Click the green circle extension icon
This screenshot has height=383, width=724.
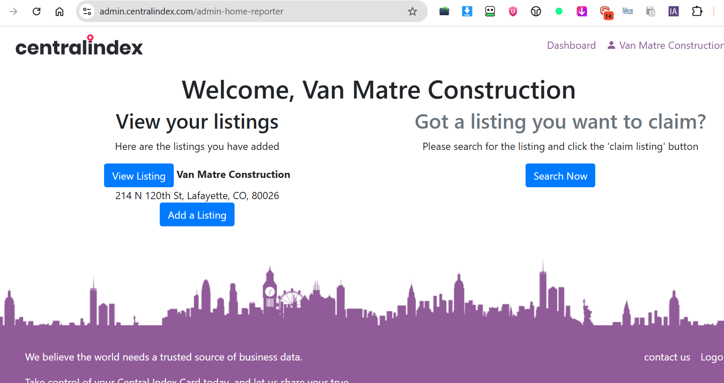point(559,11)
